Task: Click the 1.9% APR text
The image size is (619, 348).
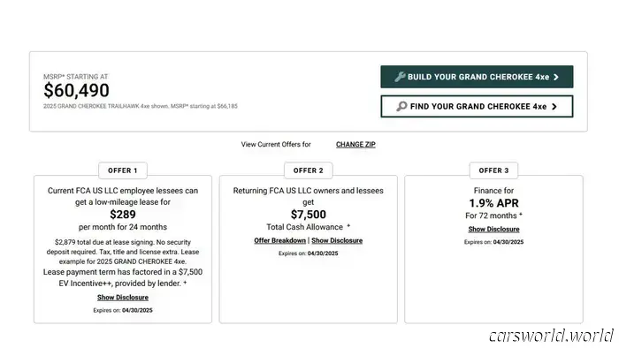Action: point(493,203)
